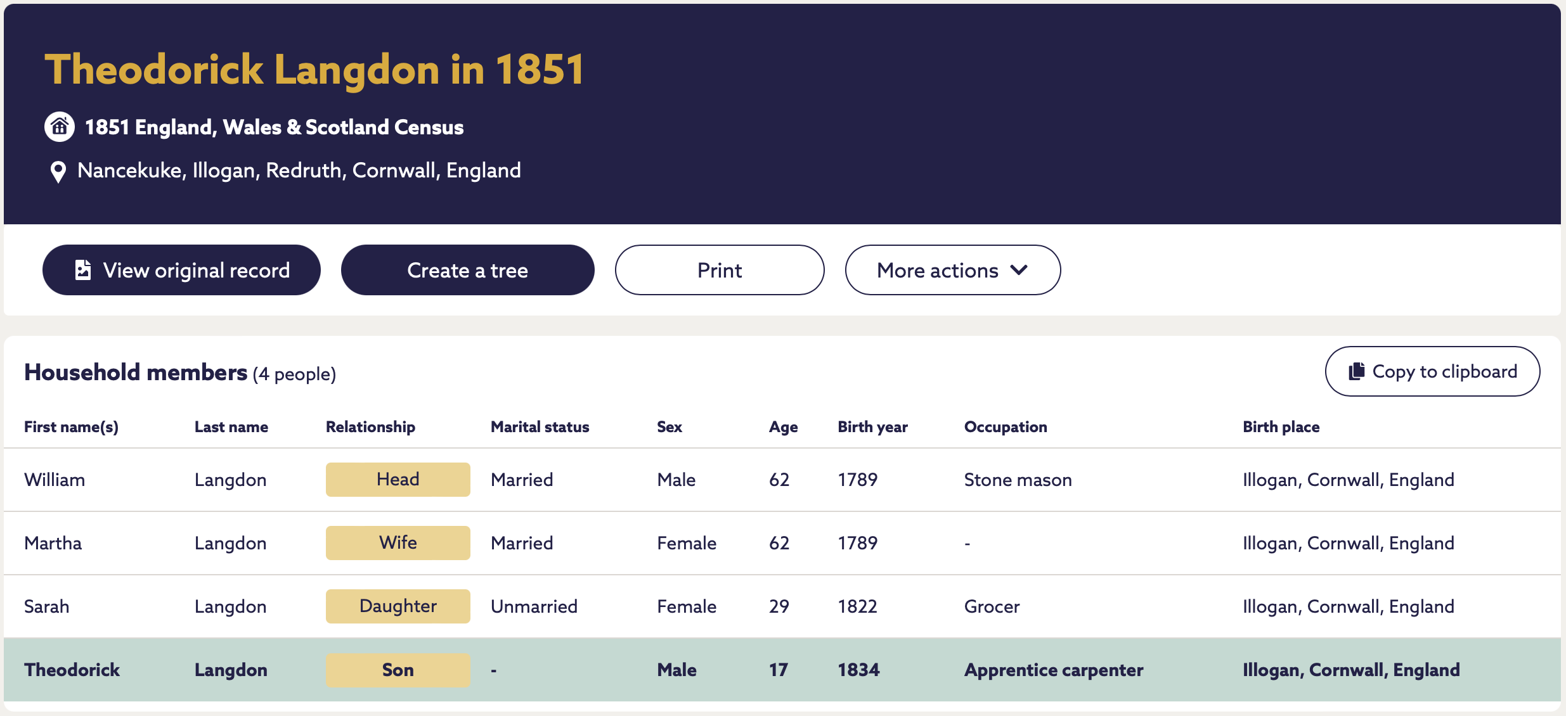This screenshot has height=716, width=1566.
Task: Expand the More actions chevron
Action: coord(1019,271)
